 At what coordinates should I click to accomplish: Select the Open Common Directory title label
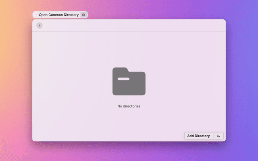tap(58, 15)
